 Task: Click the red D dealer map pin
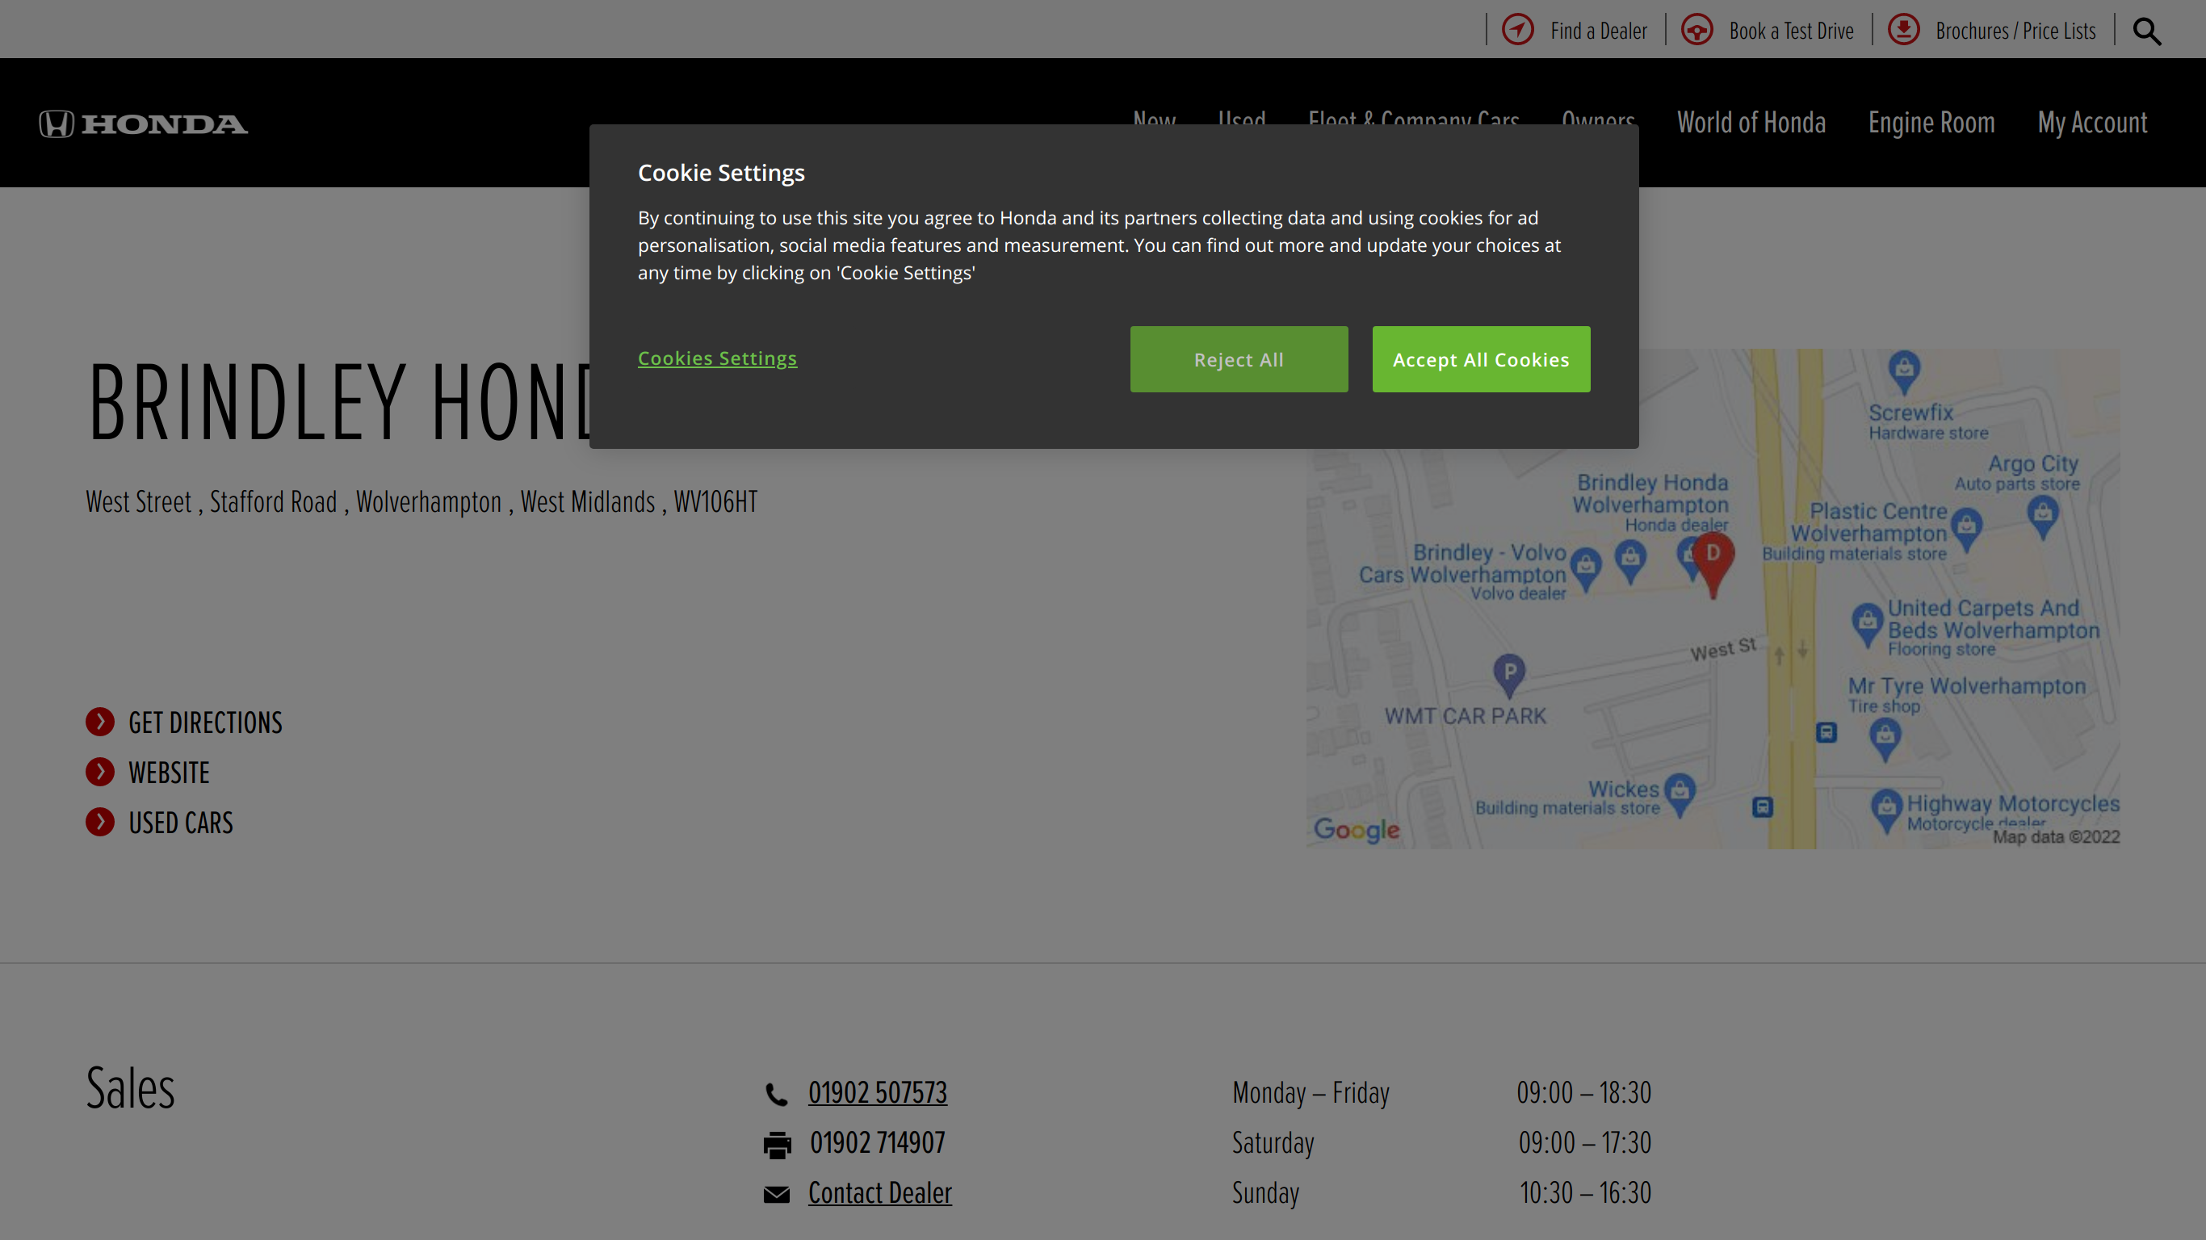pos(1713,564)
